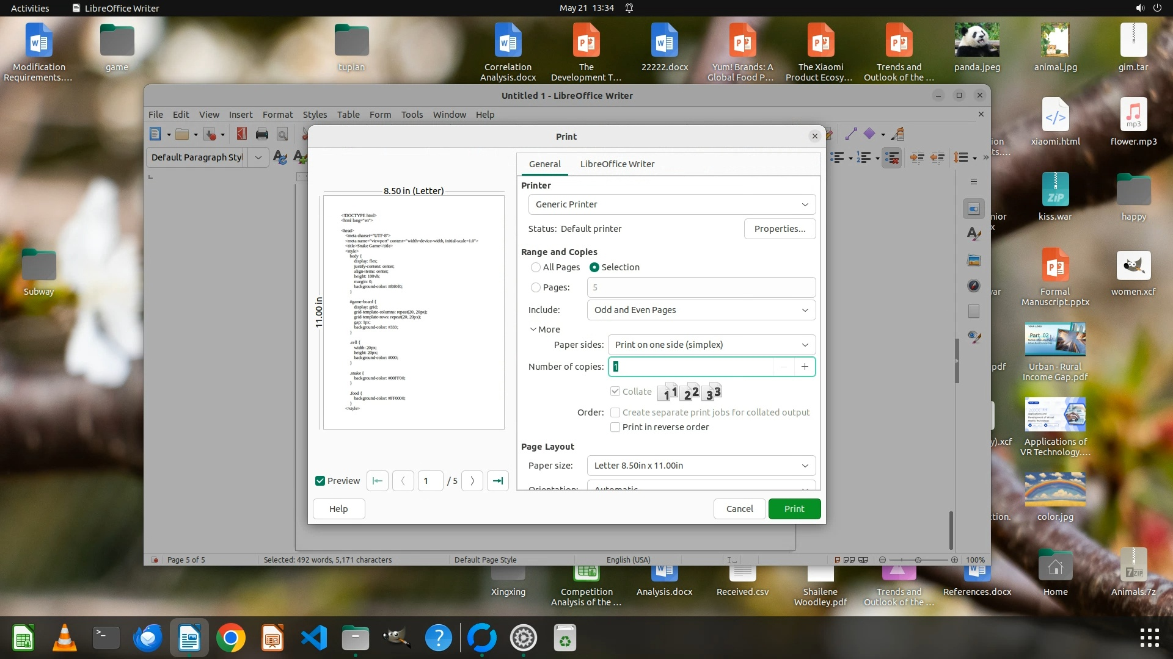Switch to the LibreOffice Writer tab

tap(617, 164)
